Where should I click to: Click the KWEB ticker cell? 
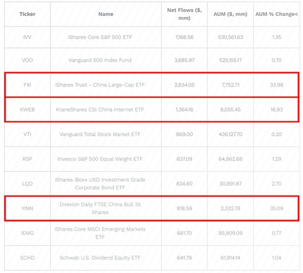pyautogui.click(x=27, y=110)
